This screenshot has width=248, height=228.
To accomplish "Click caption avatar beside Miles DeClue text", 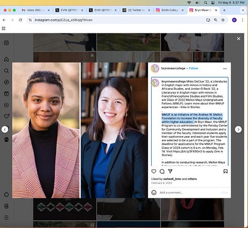I will pyautogui.click(x=155, y=83).
